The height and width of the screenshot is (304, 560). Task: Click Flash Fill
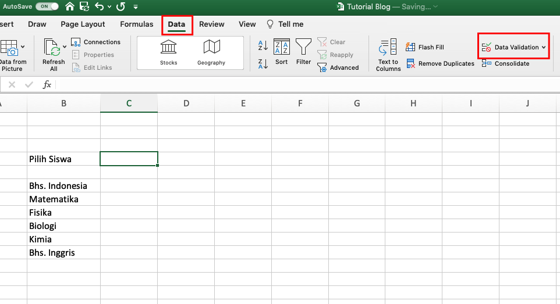click(x=424, y=47)
